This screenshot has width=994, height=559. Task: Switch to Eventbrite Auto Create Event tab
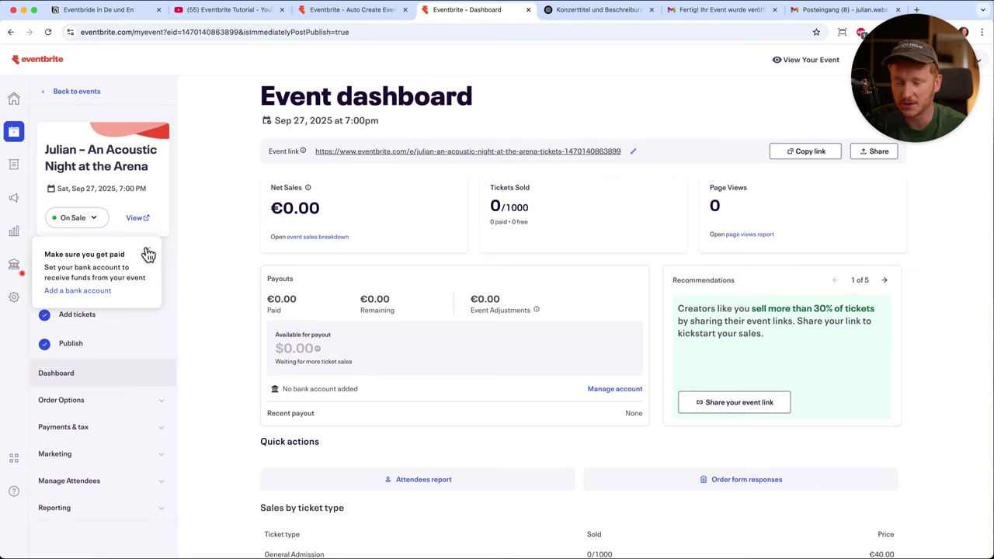[x=352, y=10]
